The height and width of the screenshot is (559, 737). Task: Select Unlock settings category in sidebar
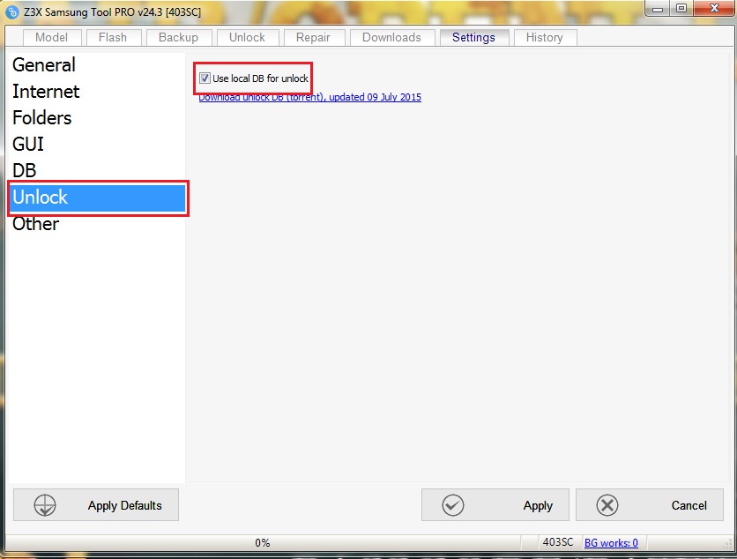pos(98,198)
